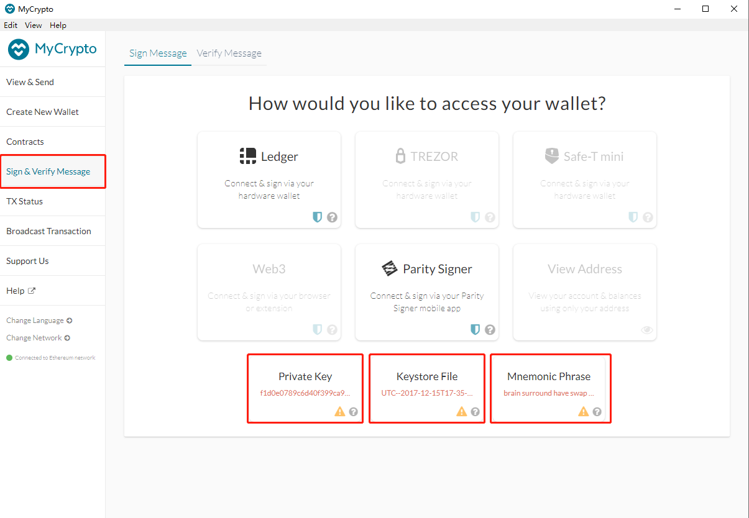Open the Edit menu
This screenshot has height=518, width=749.
[x=11, y=25]
